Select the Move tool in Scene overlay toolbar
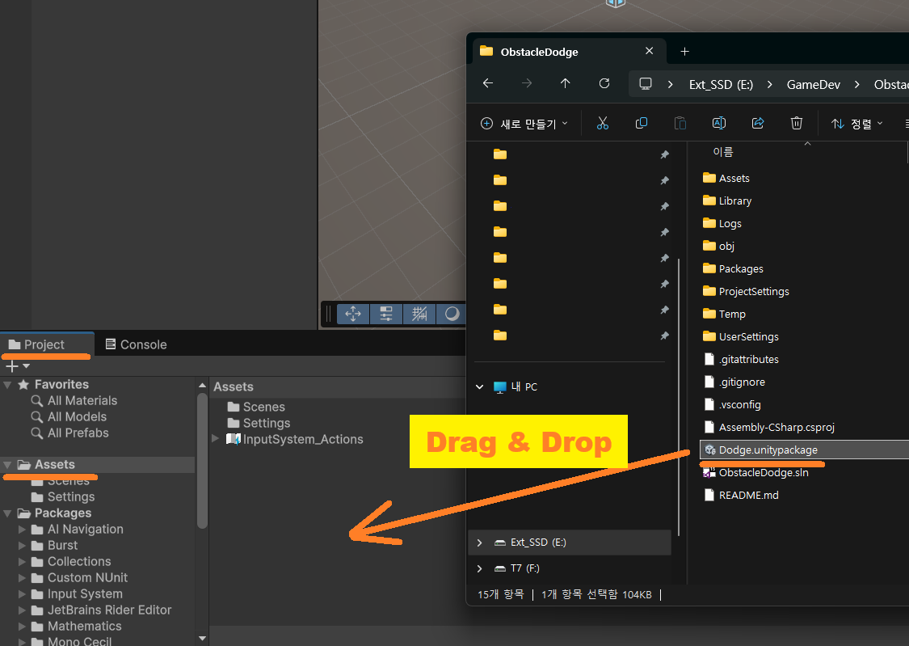Image resolution: width=909 pixels, height=646 pixels. tap(352, 315)
